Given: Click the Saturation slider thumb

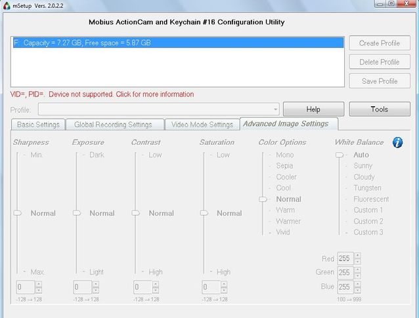Looking at the screenshot, I should click(204, 213).
